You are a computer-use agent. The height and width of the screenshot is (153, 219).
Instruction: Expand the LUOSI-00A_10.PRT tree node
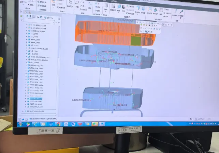(x=27, y=31)
